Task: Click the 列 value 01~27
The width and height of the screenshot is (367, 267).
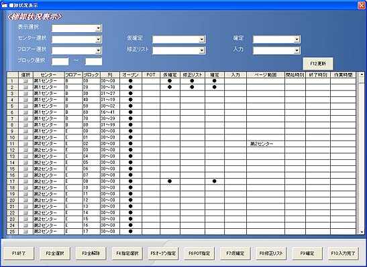Action: pos(108,94)
